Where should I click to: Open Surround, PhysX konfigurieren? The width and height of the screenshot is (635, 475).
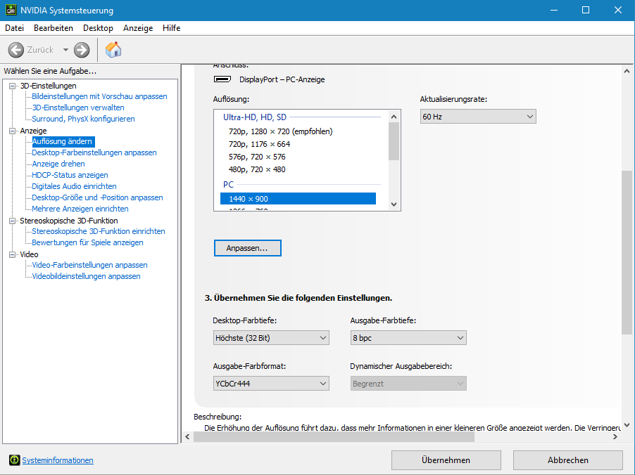click(84, 119)
